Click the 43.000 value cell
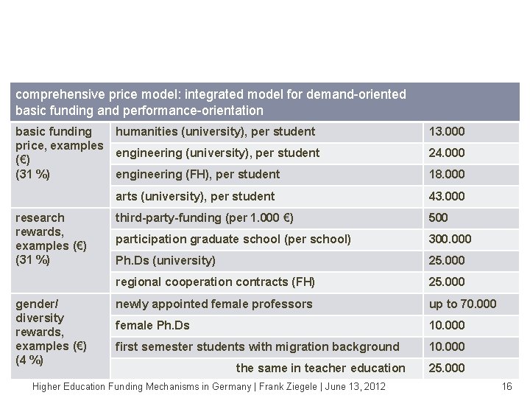Image resolution: width=530 pixels, height=398 pixels. 446,196
